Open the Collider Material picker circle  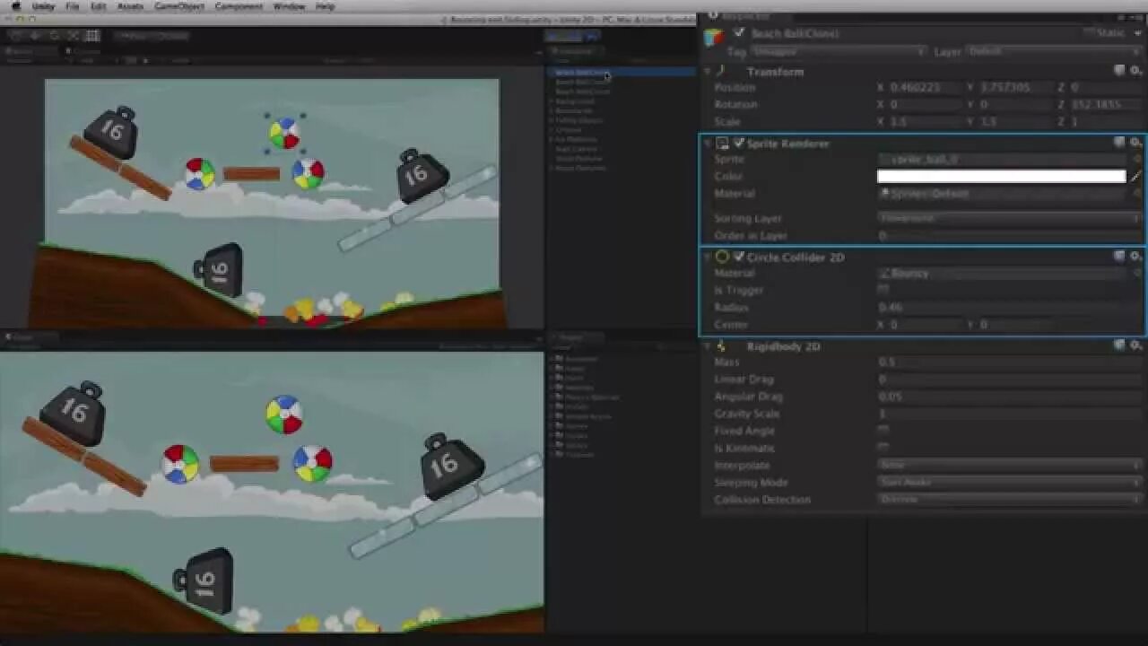click(x=1137, y=274)
